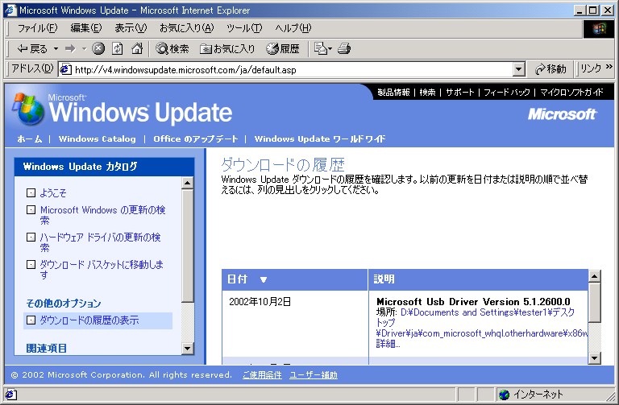Open ダウンロード バスケットに移動します link
This screenshot has width=619, height=405.
[102, 270]
